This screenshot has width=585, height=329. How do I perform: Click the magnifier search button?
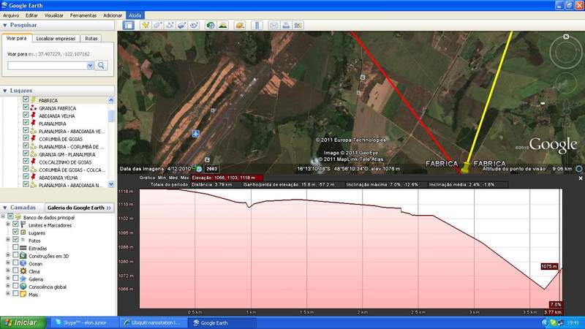(x=101, y=66)
